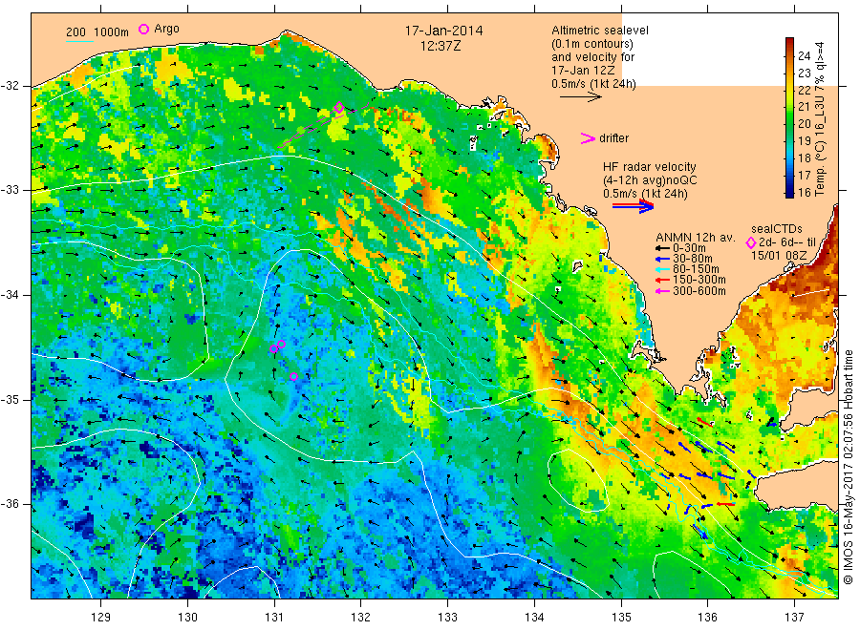Click the altimetric velocity scale arrow
The image size is (860, 630).
click(x=581, y=97)
